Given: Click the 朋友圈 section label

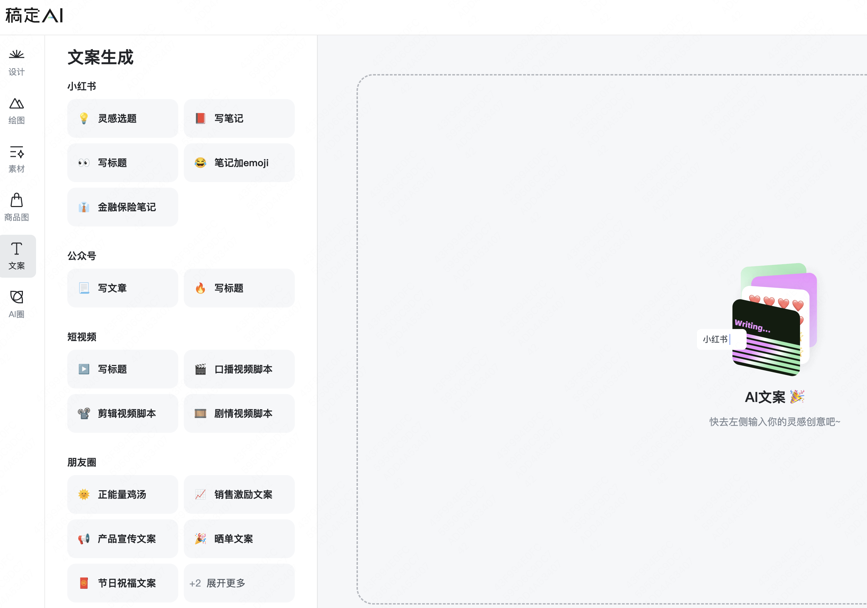Looking at the screenshot, I should tap(81, 463).
